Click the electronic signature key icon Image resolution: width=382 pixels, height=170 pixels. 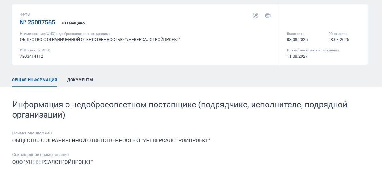(255, 16)
